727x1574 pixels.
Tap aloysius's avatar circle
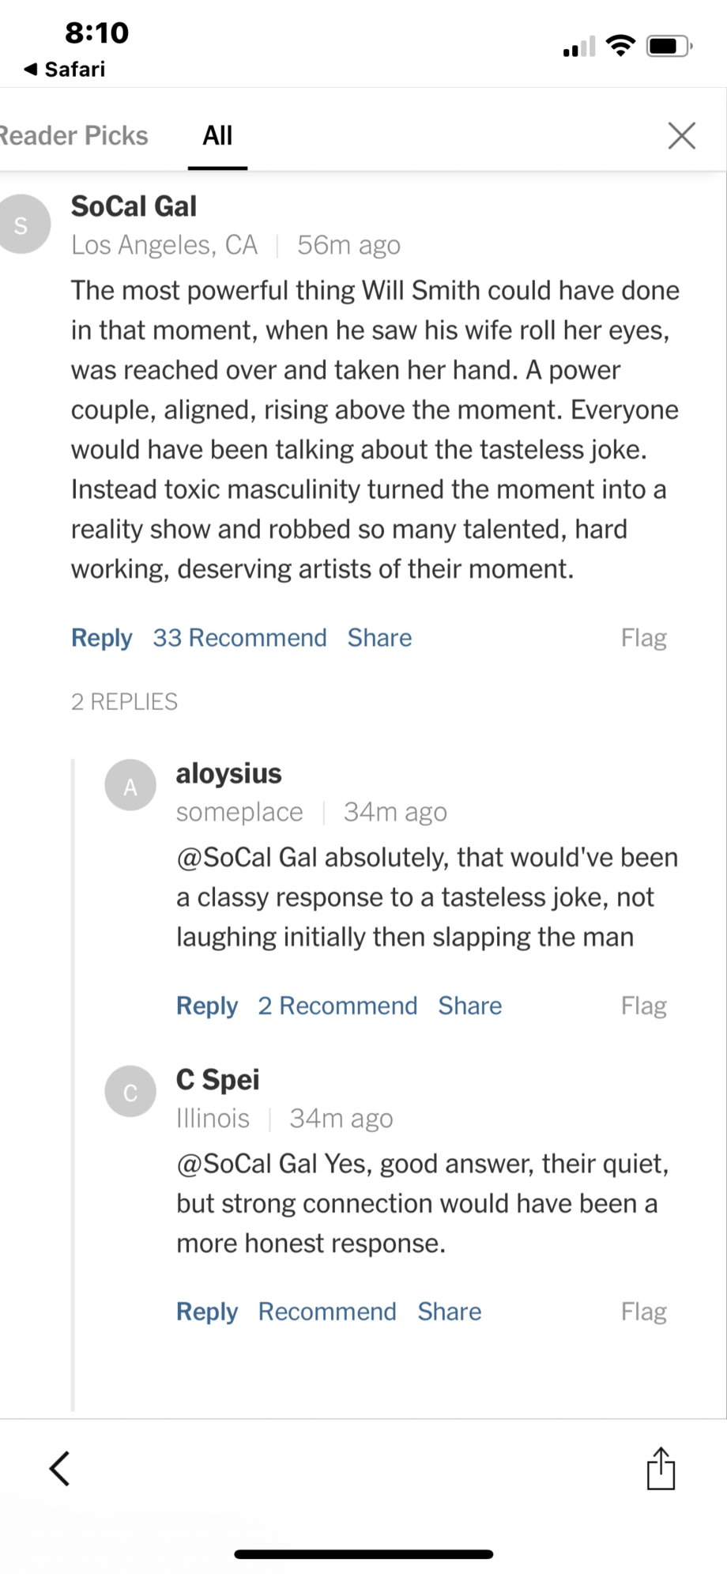[x=130, y=785]
